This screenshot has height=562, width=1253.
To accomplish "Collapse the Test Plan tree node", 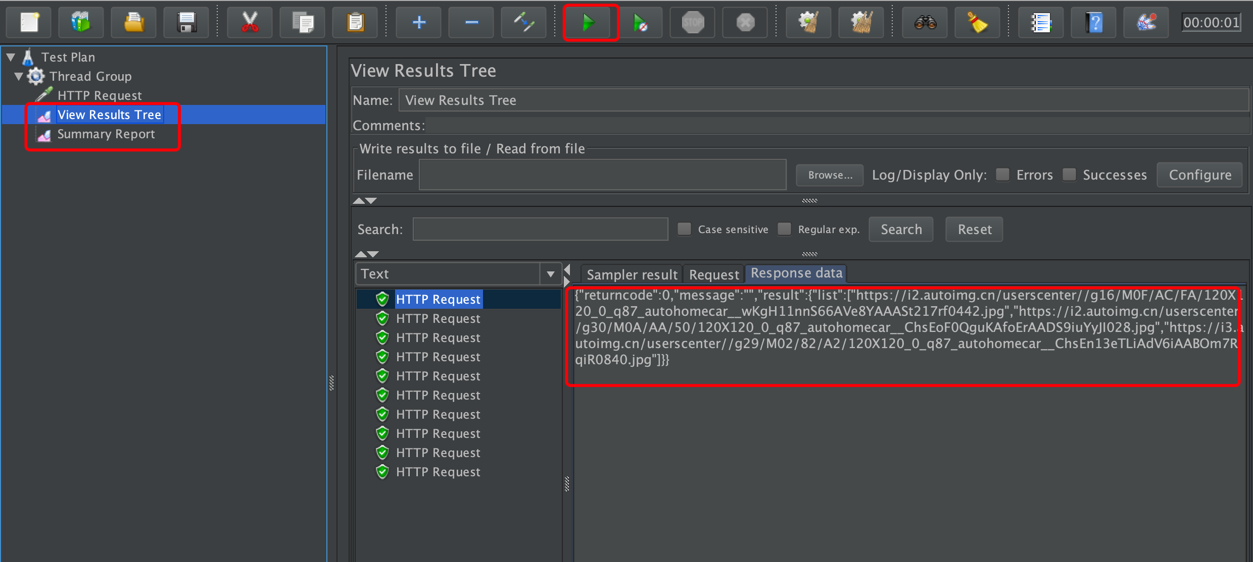I will 11,57.
